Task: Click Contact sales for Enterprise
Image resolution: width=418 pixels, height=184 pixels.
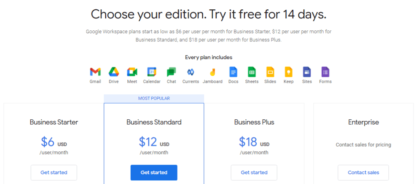Action: (x=363, y=173)
